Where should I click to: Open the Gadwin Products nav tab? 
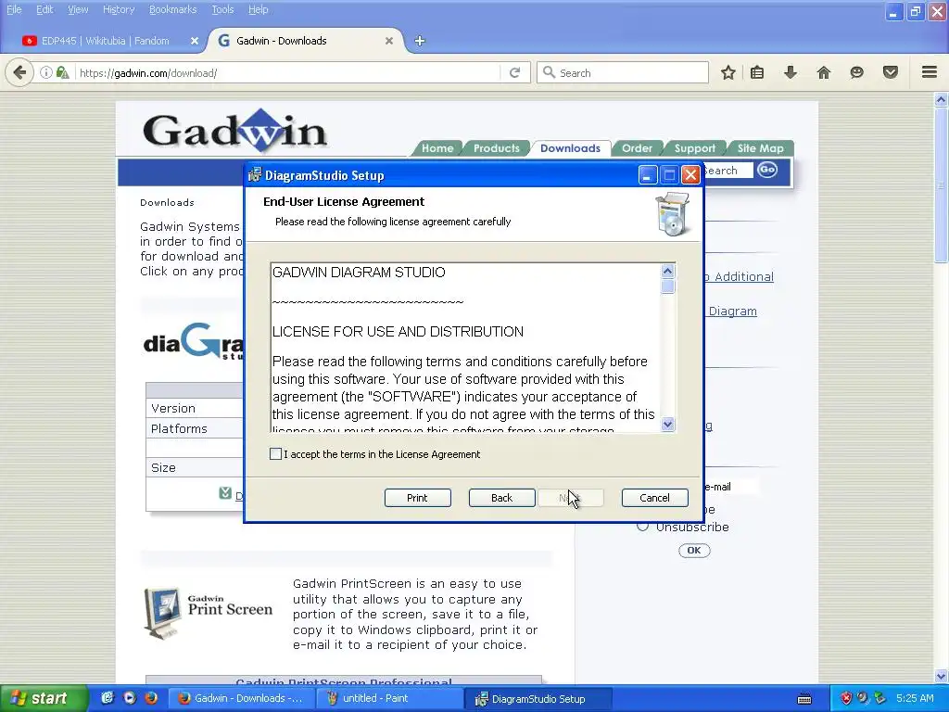pyautogui.click(x=497, y=147)
